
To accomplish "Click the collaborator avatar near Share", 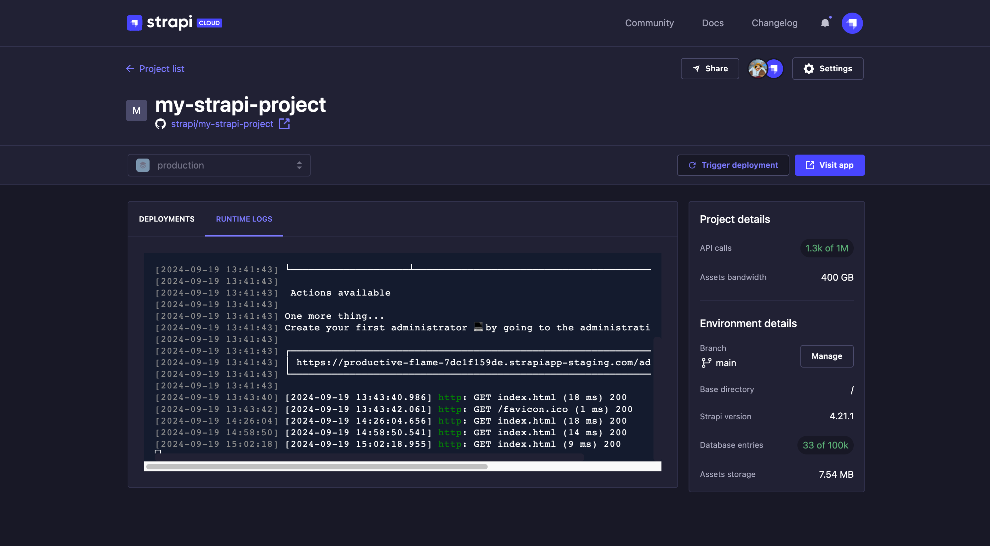I will [758, 68].
